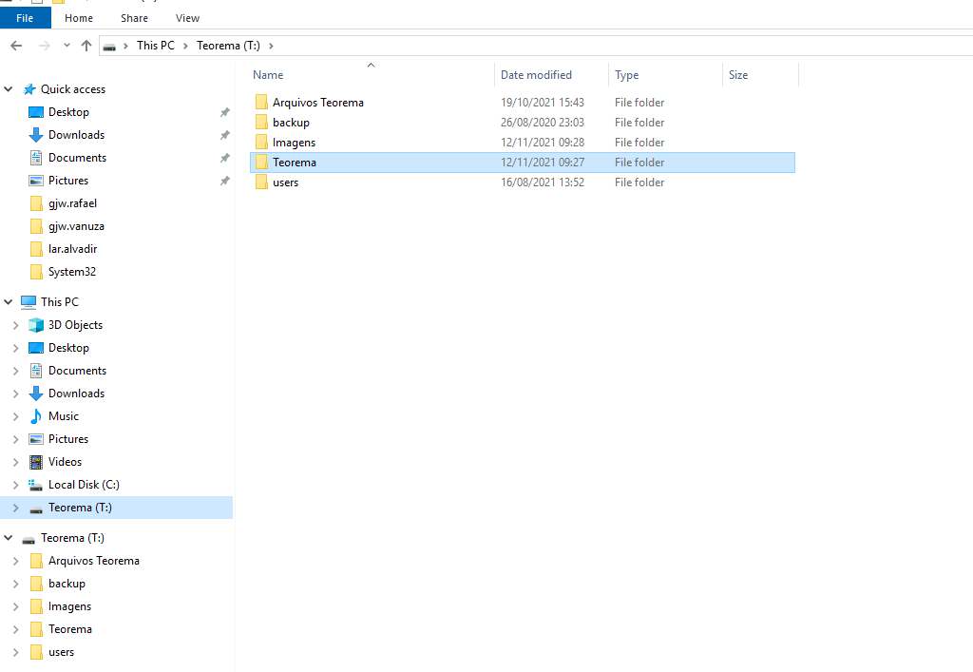Collapse the This PC tree node
The width and height of the screenshot is (973, 672).
(9, 302)
